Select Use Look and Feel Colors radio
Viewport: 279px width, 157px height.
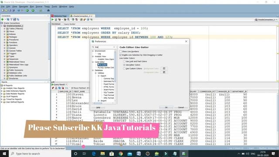coord(124,61)
